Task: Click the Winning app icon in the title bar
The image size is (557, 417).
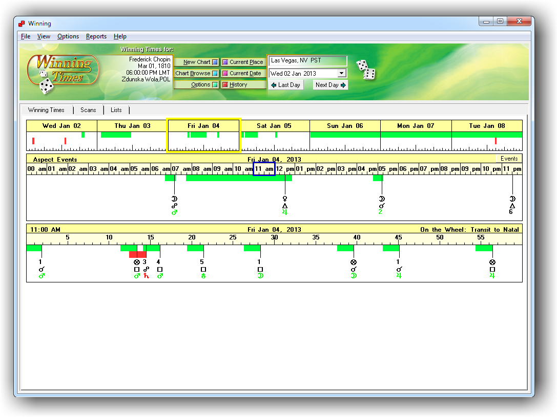Action: (22, 24)
